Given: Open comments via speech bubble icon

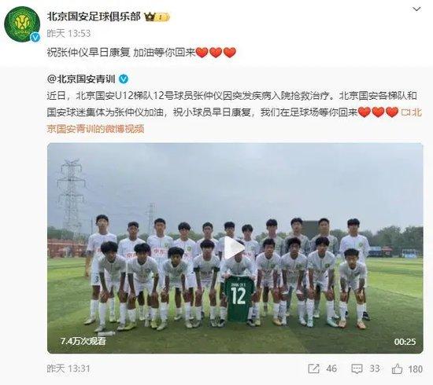Looking at the screenshot, I should pyautogui.click(x=357, y=368).
